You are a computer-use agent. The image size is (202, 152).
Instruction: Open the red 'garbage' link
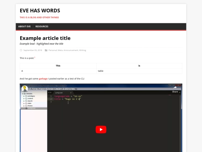tap(43, 79)
